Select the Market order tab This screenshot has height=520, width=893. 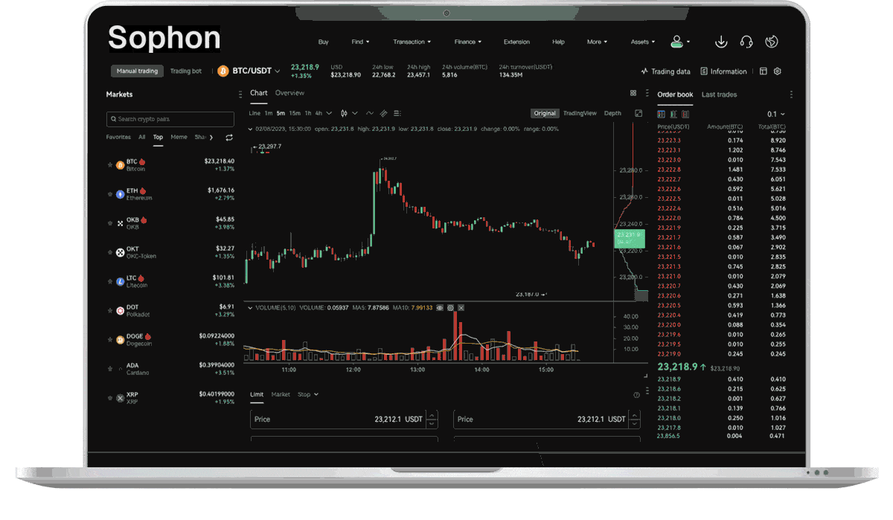[281, 394]
